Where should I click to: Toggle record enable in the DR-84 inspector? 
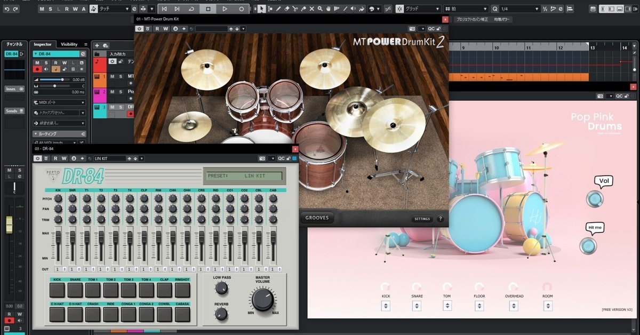[37, 69]
